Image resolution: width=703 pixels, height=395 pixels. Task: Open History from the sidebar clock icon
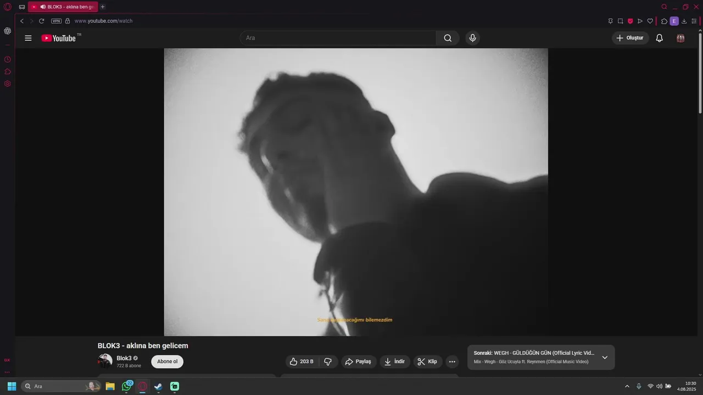coord(8,59)
